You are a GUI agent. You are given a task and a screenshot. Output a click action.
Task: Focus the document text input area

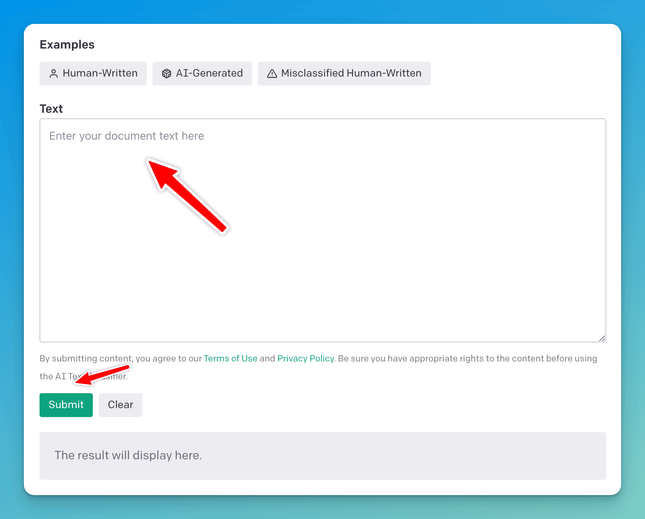coord(323,230)
